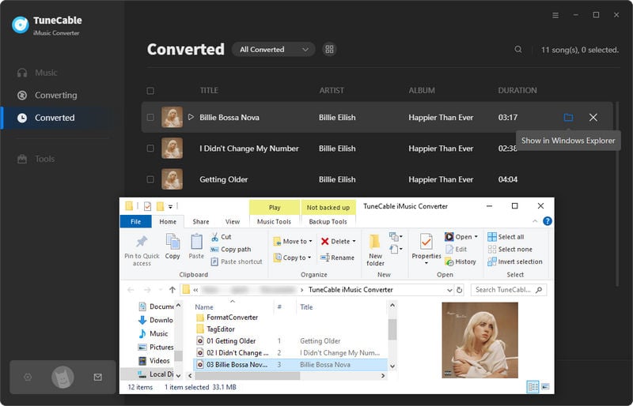Open Music Tools tab
633x406 pixels.
[x=274, y=221]
